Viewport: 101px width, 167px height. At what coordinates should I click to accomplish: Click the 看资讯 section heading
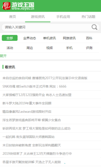click(10, 67)
